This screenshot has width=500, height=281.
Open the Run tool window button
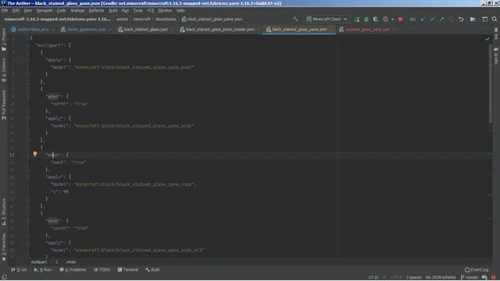coord(43,269)
